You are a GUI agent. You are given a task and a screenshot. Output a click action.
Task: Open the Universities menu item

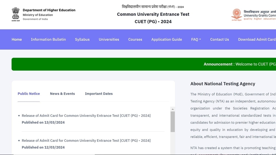(109, 40)
